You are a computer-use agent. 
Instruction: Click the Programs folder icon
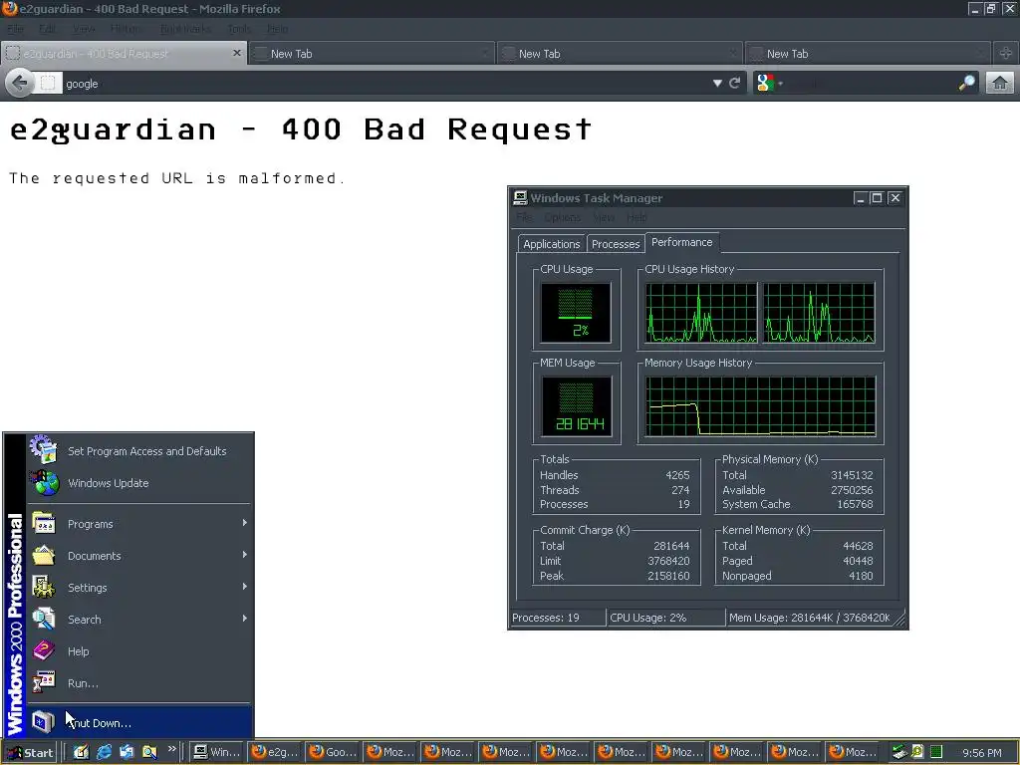coord(44,523)
